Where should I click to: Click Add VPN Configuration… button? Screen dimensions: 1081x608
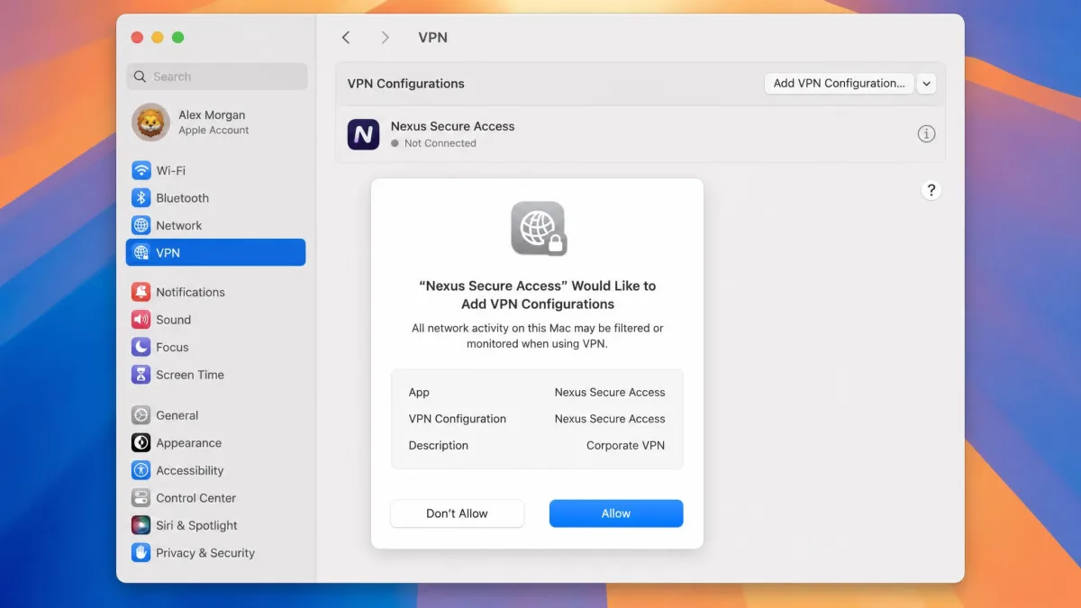coord(839,84)
